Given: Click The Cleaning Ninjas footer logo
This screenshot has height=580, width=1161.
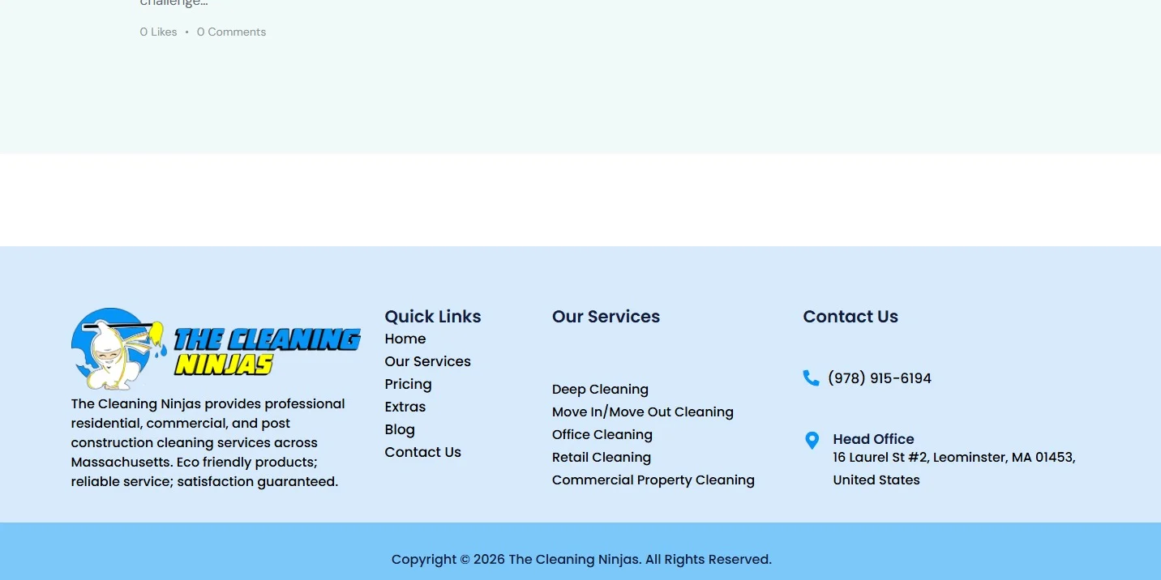Looking at the screenshot, I should tap(216, 348).
